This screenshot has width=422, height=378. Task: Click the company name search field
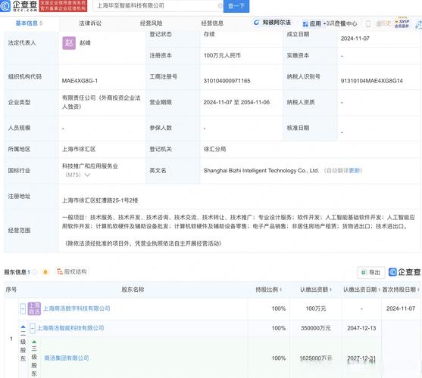point(158,5)
